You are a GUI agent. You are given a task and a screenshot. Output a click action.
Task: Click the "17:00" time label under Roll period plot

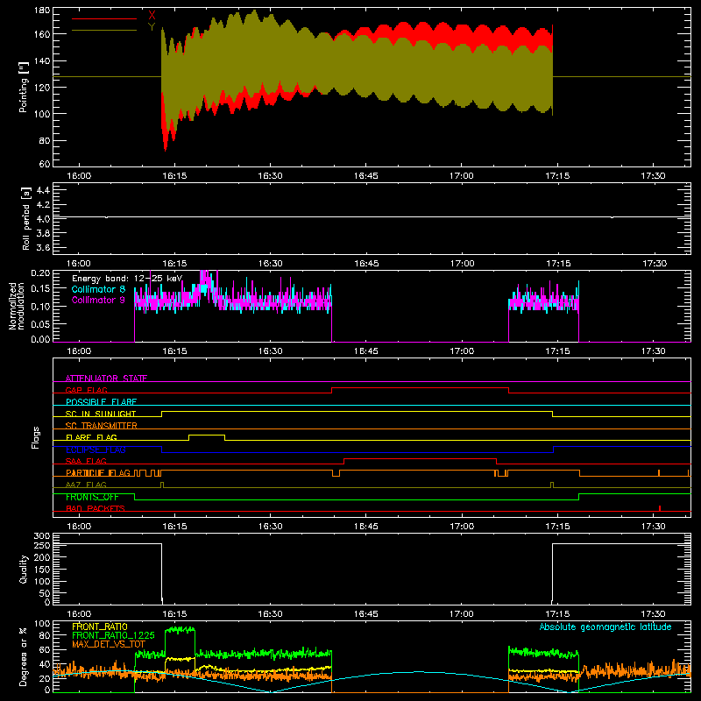tap(462, 264)
